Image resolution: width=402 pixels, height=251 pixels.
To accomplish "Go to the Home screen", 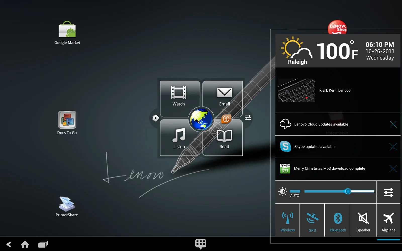I will [x=25, y=244].
